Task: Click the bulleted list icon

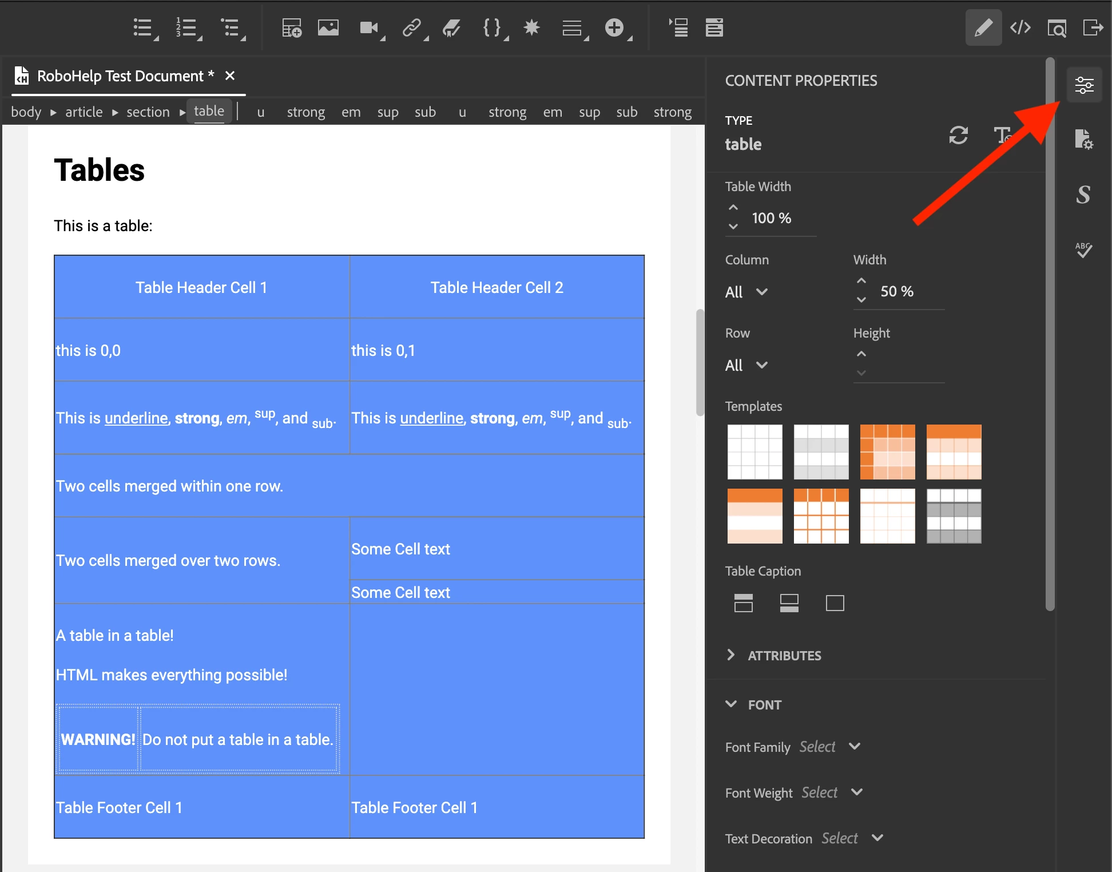Action: point(142,27)
